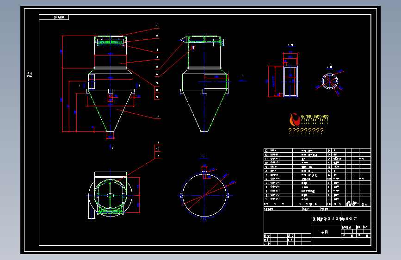Click parts list row numbered 1
401x260 pixels.
317,199
